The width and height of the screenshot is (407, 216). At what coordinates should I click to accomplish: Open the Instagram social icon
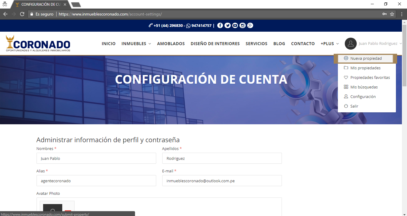pos(243,26)
